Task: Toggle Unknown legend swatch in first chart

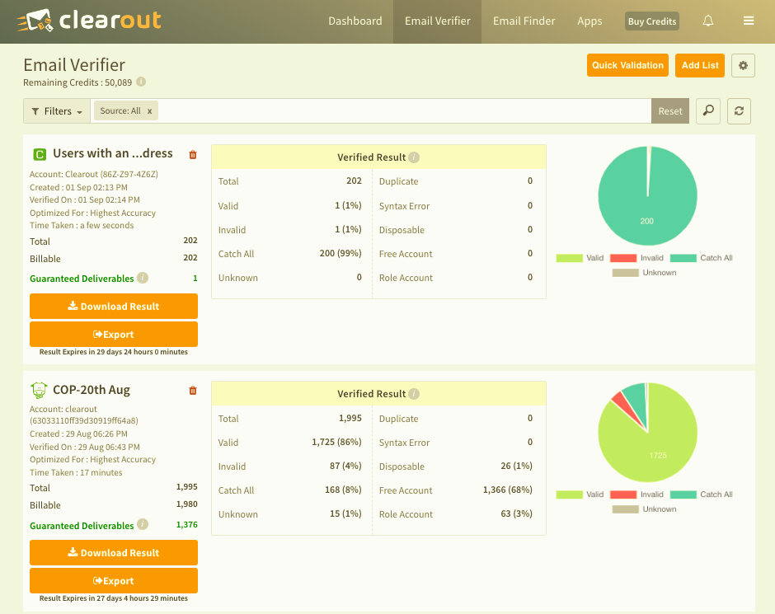Action: click(625, 273)
